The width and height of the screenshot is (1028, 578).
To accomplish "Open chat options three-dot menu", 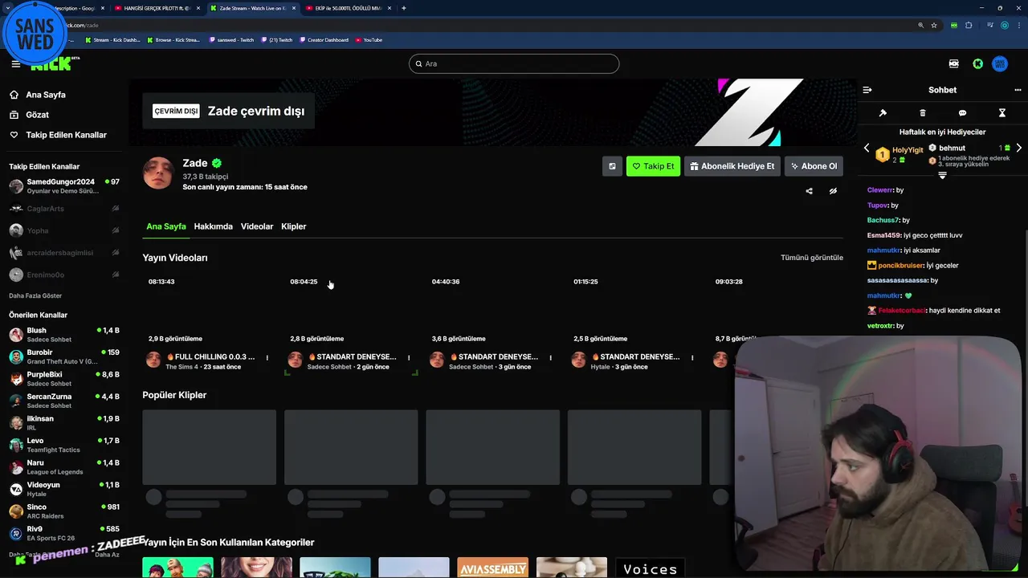I will 1018,90.
